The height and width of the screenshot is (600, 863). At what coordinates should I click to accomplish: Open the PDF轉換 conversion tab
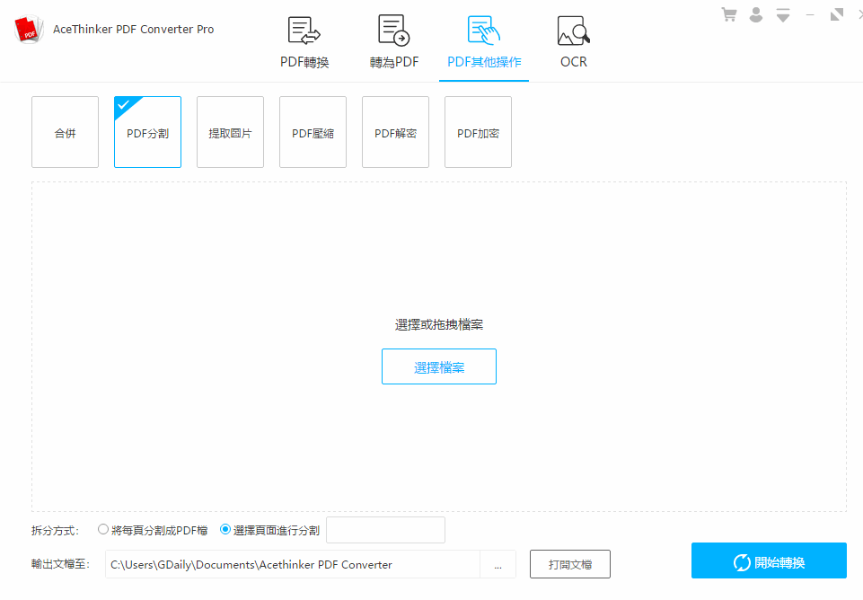click(304, 42)
